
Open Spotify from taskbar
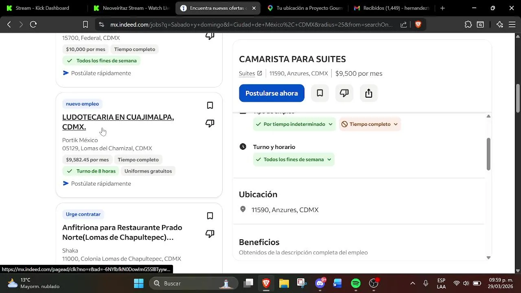tap(356, 283)
